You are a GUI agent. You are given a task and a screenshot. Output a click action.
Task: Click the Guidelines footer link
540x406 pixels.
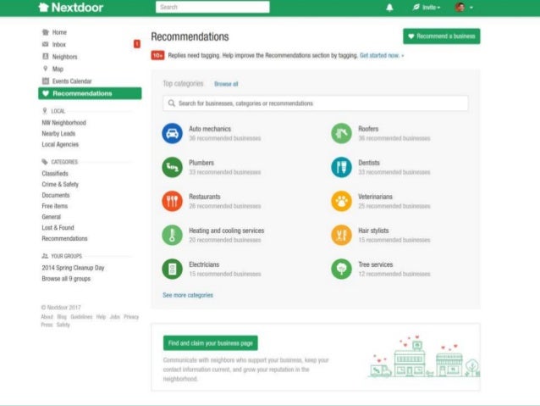tap(81, 317)
